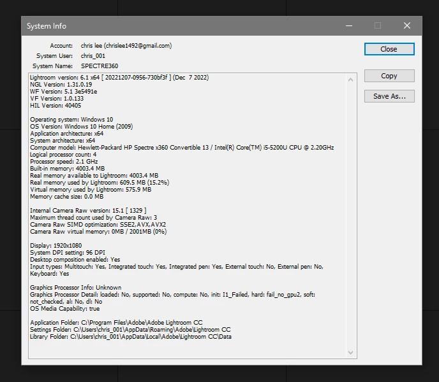Click Real memory used by Lightroom line
Screen dimensions: 439x382
click(x=100, y=182)
